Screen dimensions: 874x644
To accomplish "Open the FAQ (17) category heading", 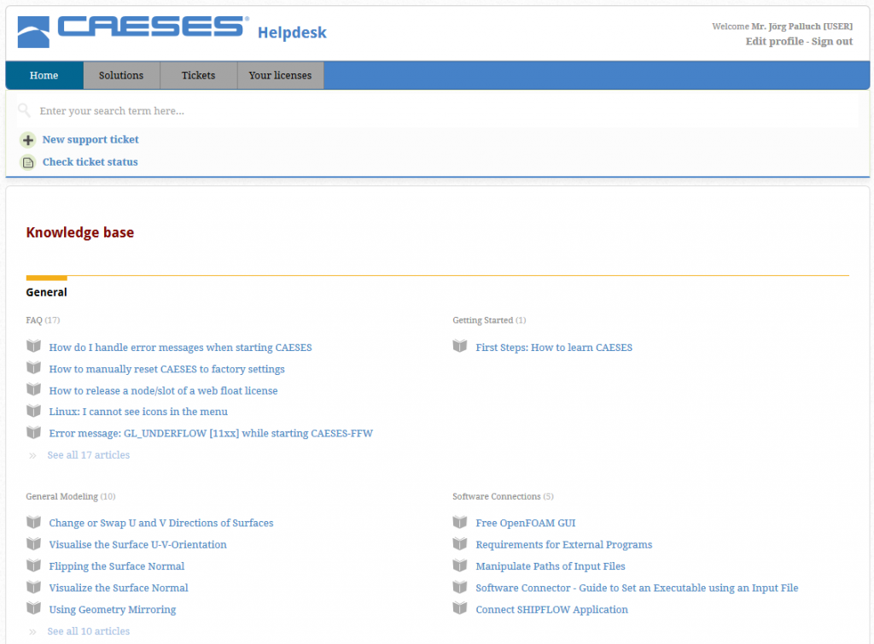I will (43, 320).
